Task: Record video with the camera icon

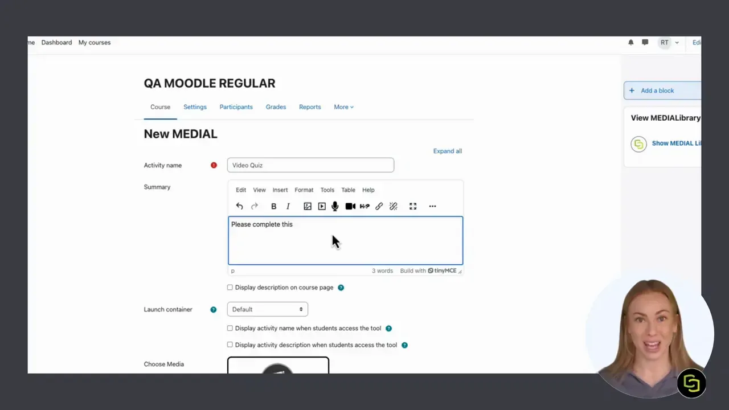Action: pyautogui.click(x=350, y=206)
